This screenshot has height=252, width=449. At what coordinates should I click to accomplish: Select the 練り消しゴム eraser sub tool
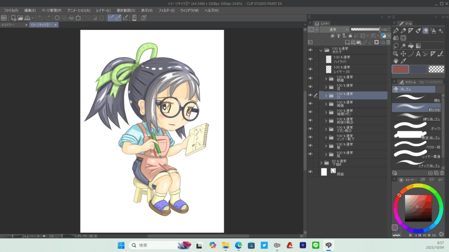point(417,117)
